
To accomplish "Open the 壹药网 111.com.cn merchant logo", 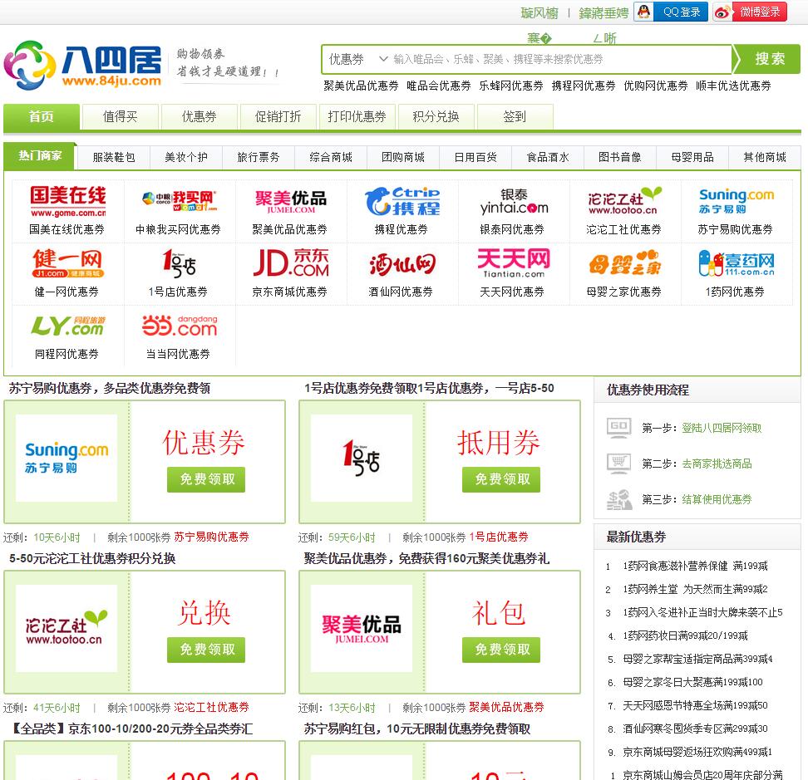I will point(737,263).
